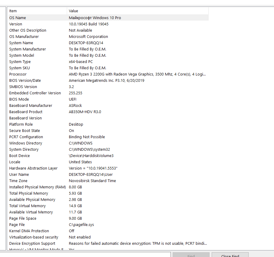
Task: Select the Other OS Description row
Action: [109, 30]
